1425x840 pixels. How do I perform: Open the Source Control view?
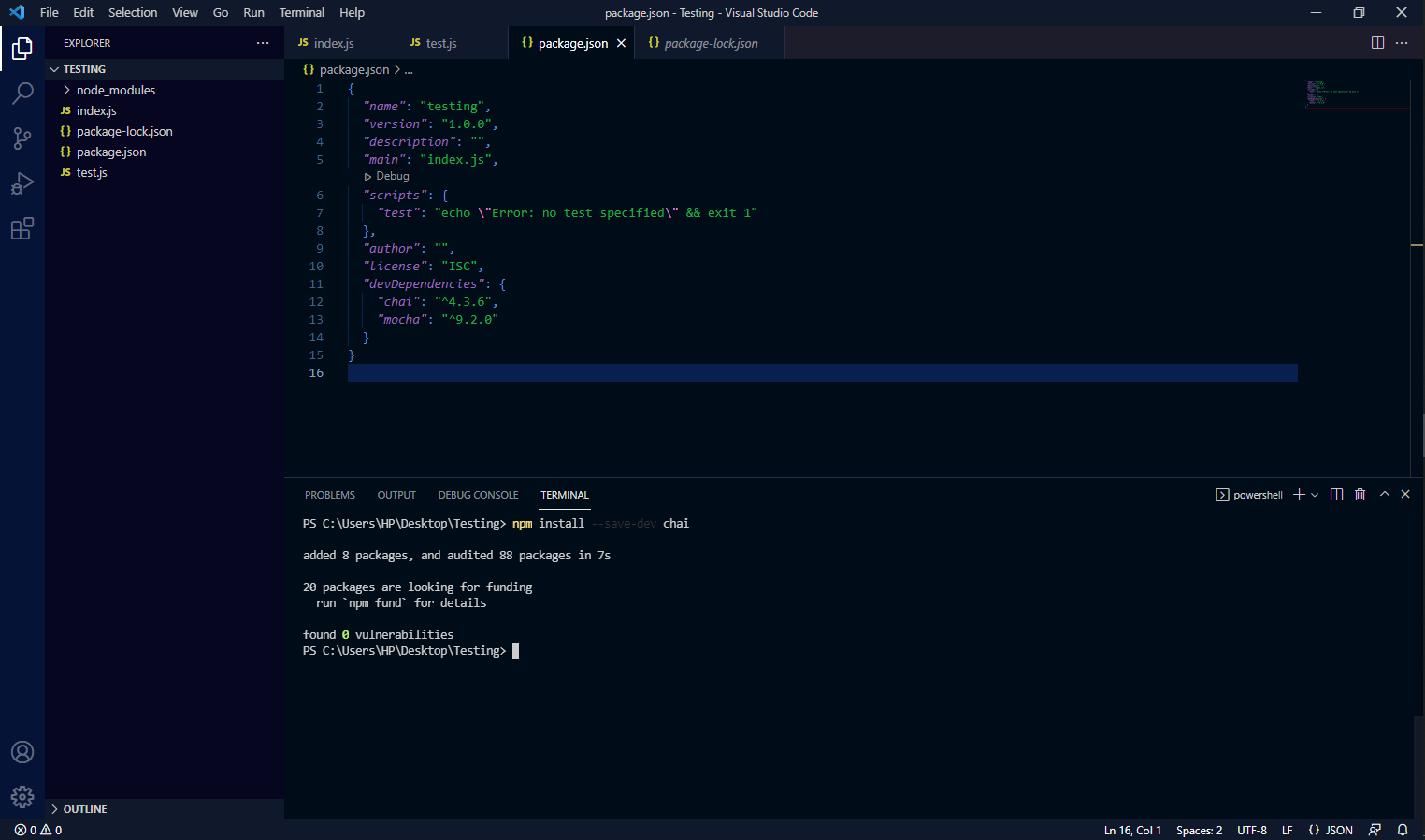pos(22,138)
